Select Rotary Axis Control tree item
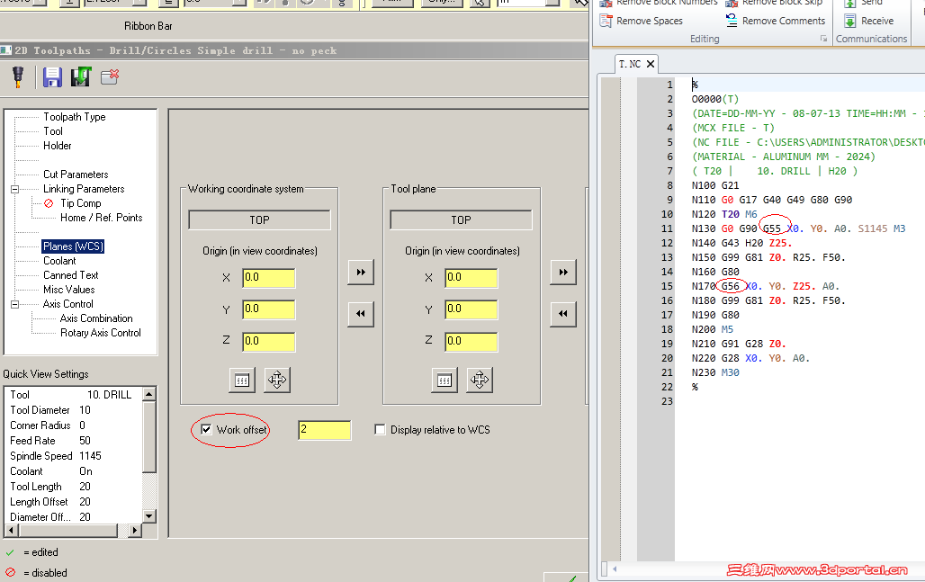This screenshot has width=925, height=582. pos(101,333)
